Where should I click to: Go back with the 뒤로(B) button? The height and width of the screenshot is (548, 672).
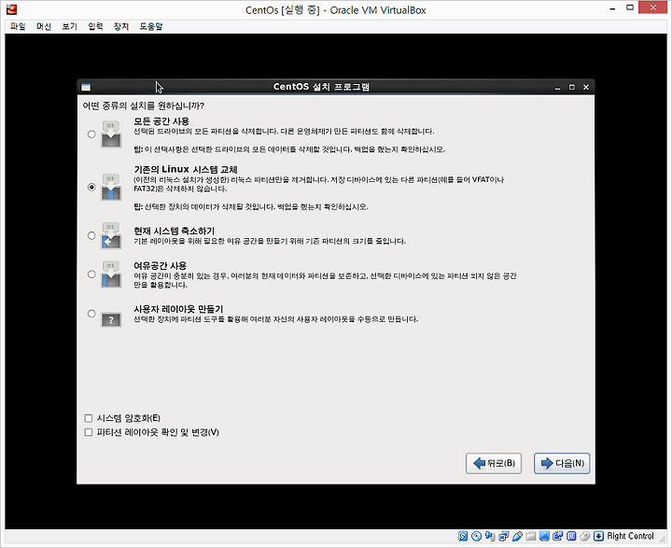[x=494, y=463]
